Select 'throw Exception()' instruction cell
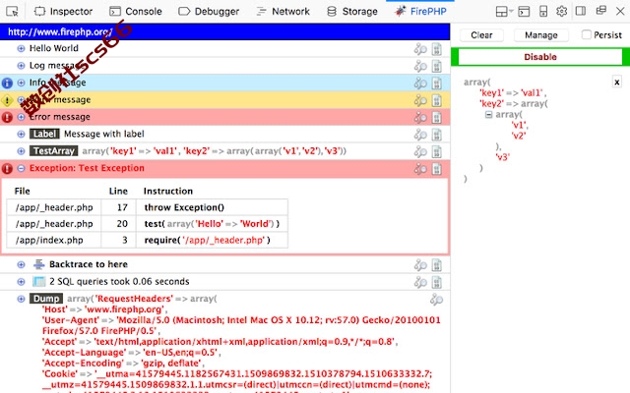The image size is (630, 393). pyautogui.click(x=212, y=207)
